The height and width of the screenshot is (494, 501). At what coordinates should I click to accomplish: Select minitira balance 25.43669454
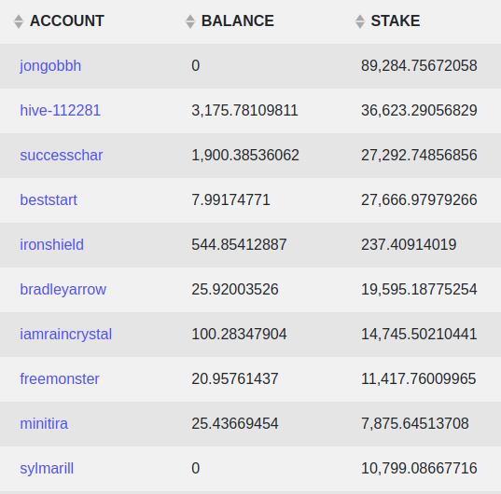click(235, 424)
